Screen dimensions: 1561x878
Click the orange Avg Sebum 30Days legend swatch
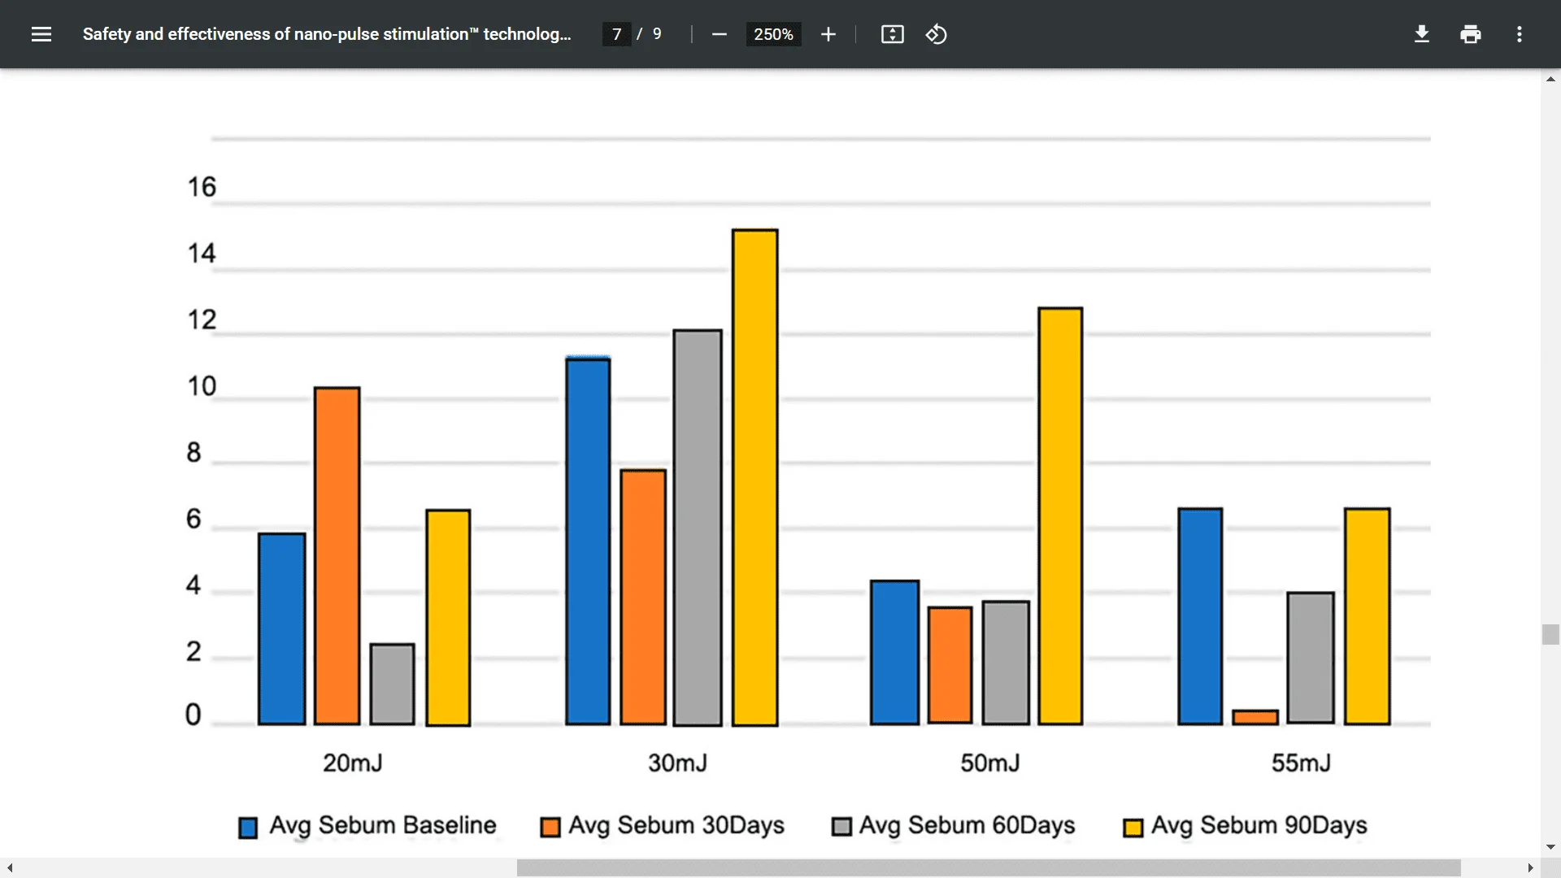(550, 828)
